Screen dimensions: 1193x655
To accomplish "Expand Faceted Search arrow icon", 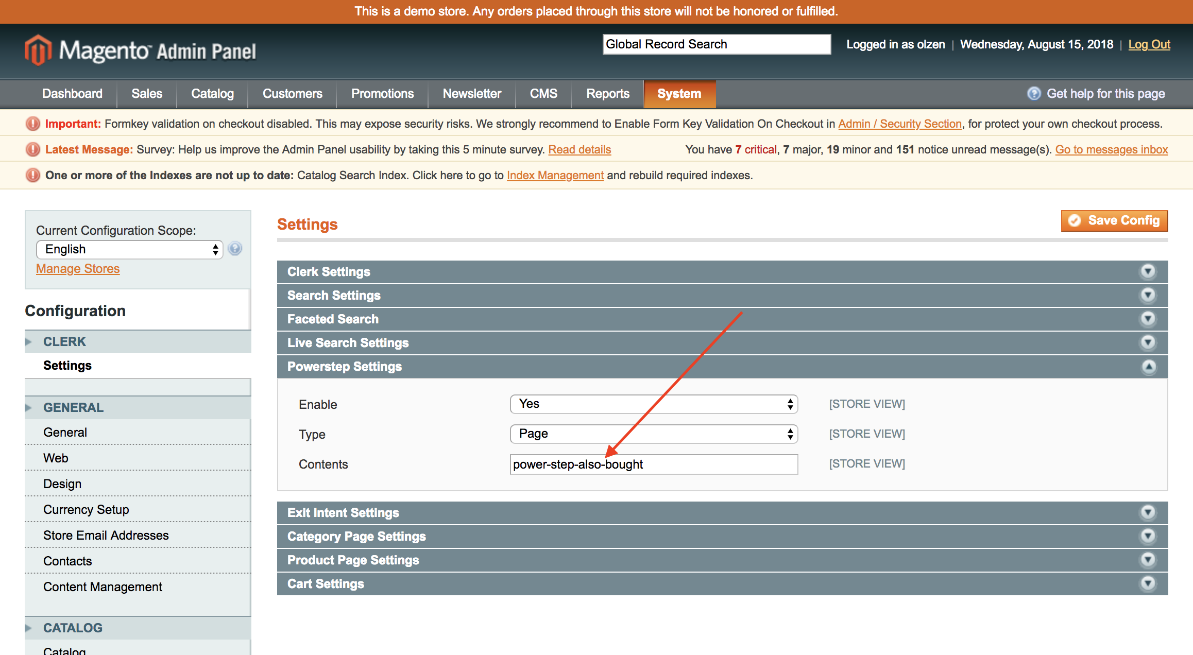I will [1148, 319].
